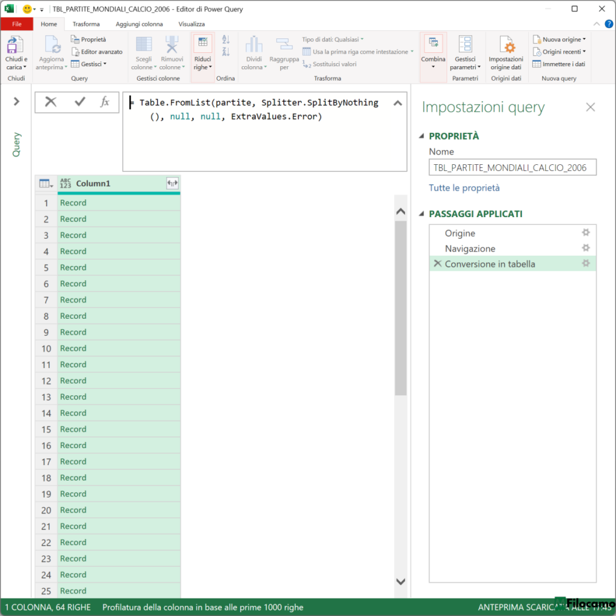Click Immettere i dati
Viewport: 616px width, 616px height.
(x=559, y=64)
